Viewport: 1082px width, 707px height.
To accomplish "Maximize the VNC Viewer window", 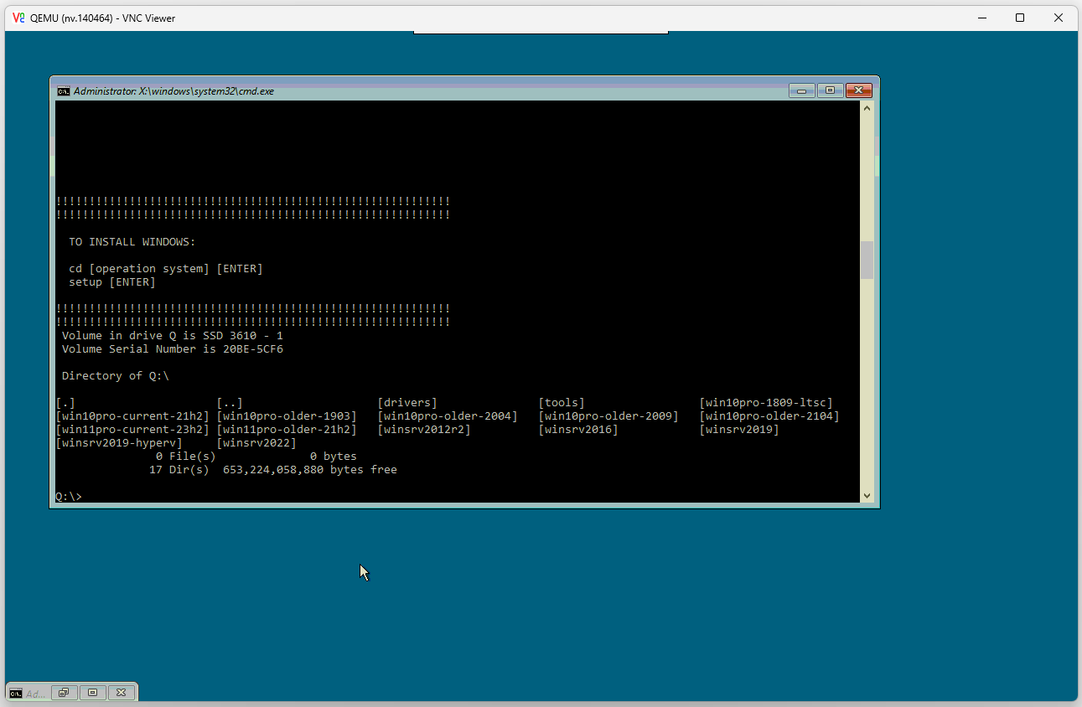I will [1020, 18].
